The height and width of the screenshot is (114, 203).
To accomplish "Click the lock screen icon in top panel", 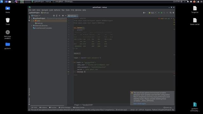I will tap(198, 2).
